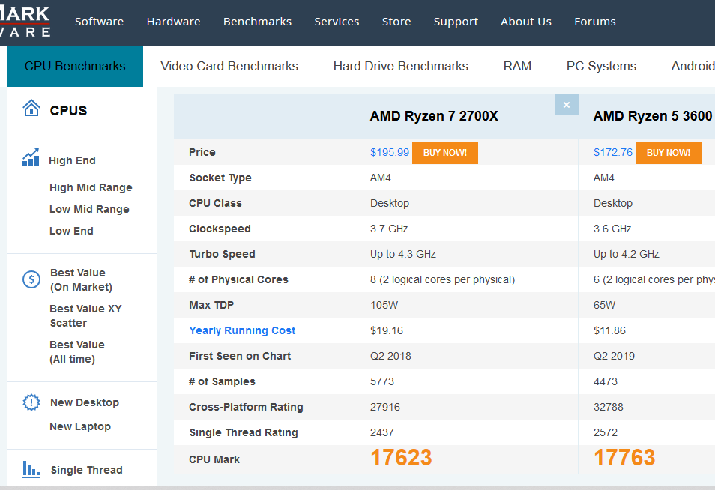
Task: Open the New Laptop CPU list
Action: (x=80, y=426)
